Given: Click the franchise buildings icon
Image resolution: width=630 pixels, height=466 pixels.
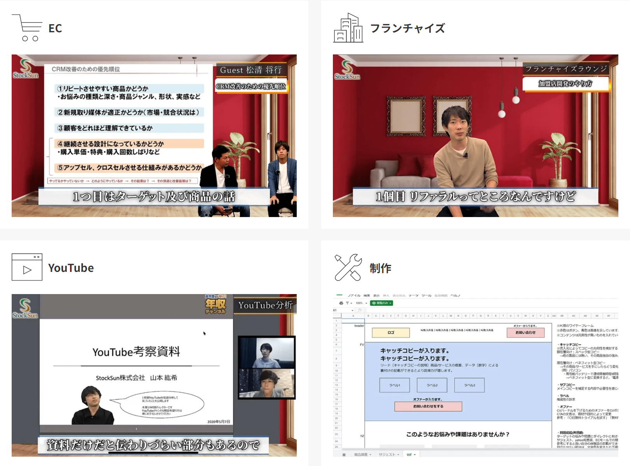Looking at the screenshot, I should 348,28.
